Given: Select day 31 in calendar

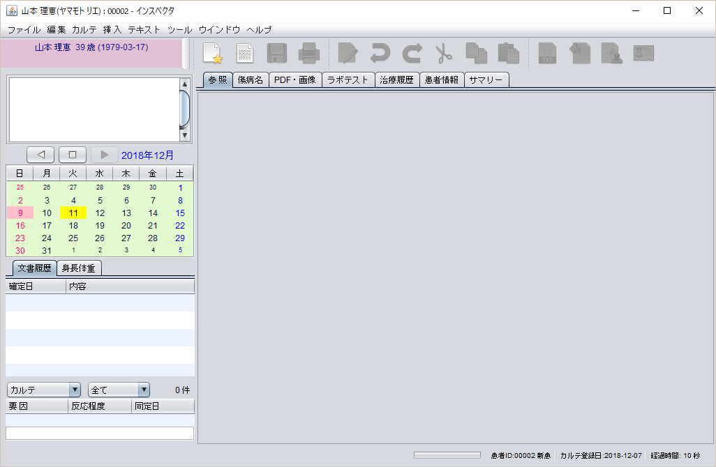Looking at the screenshot, I should [47, 250].
